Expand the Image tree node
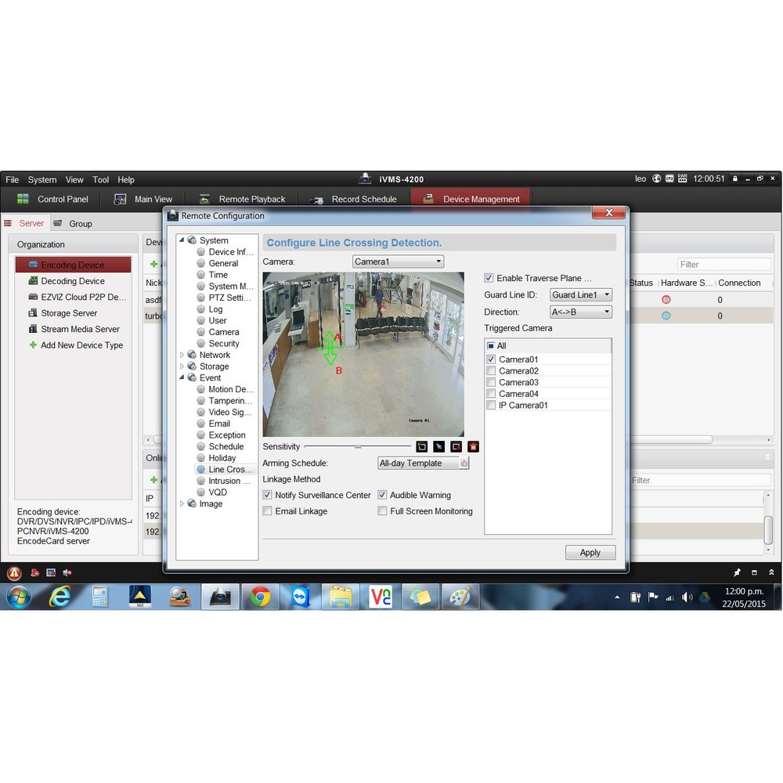The width and height of the screenshot is (783, 783). point(182,503)
